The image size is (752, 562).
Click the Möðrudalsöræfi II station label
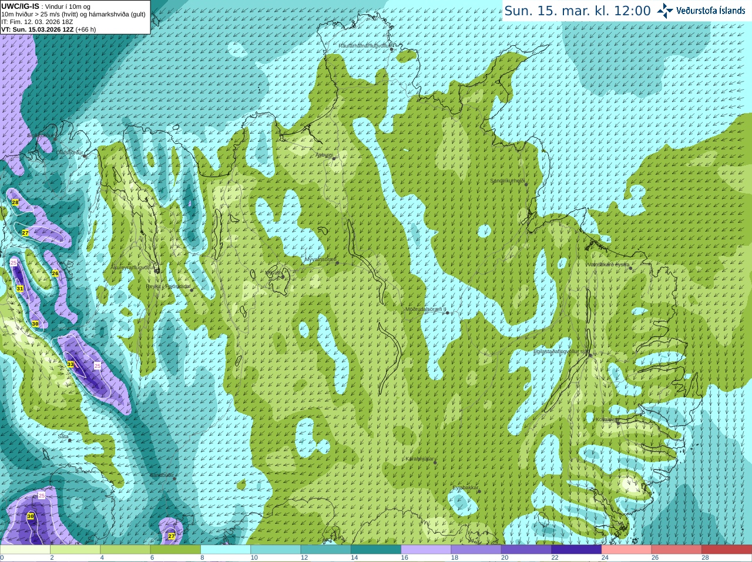pos(425,309)
